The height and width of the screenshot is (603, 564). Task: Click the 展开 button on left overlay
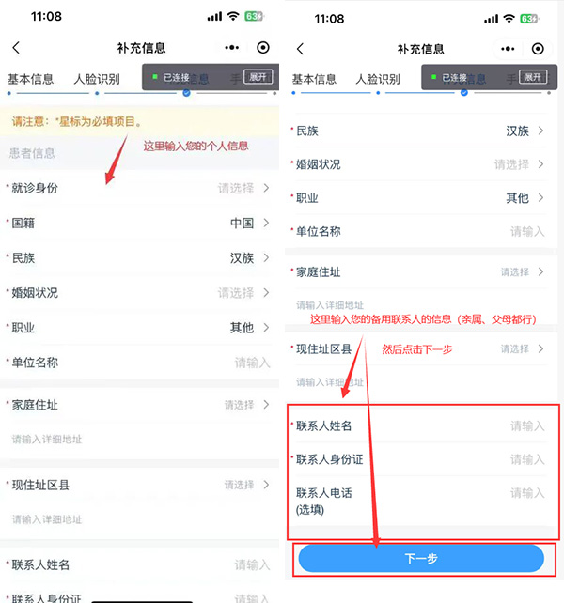click(x=258, y=77)
